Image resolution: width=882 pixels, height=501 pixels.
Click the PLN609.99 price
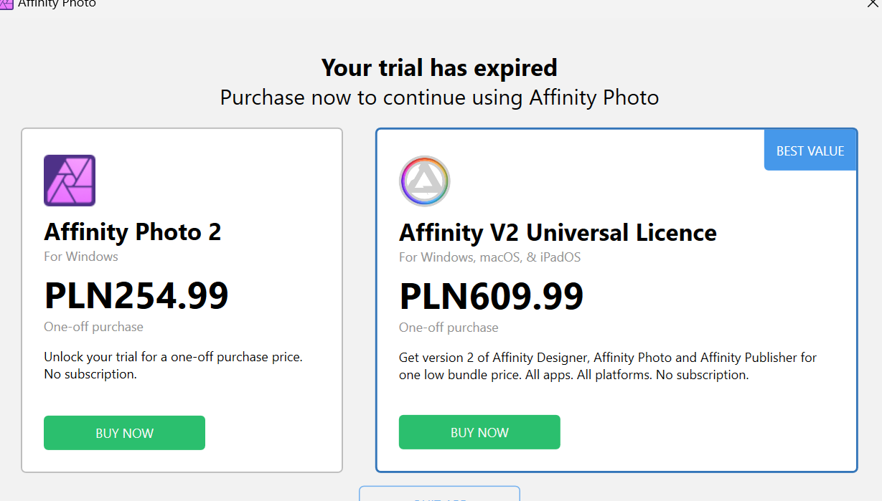(x=491, y=295)
